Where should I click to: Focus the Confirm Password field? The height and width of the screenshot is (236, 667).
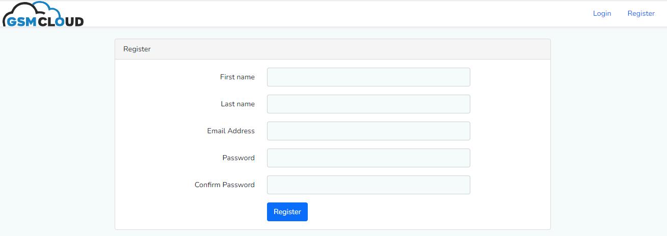pyautogui.click(x=368, y=185)
